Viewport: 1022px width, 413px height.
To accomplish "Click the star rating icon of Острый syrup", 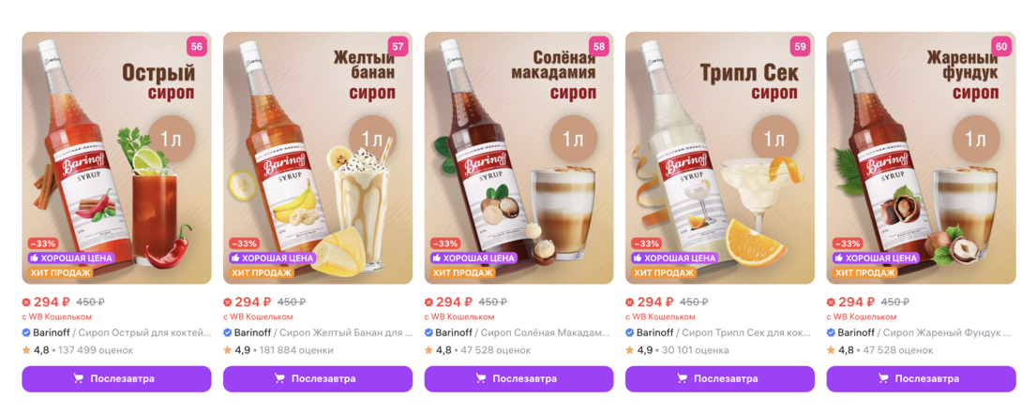I will click(x=26, y=350).
